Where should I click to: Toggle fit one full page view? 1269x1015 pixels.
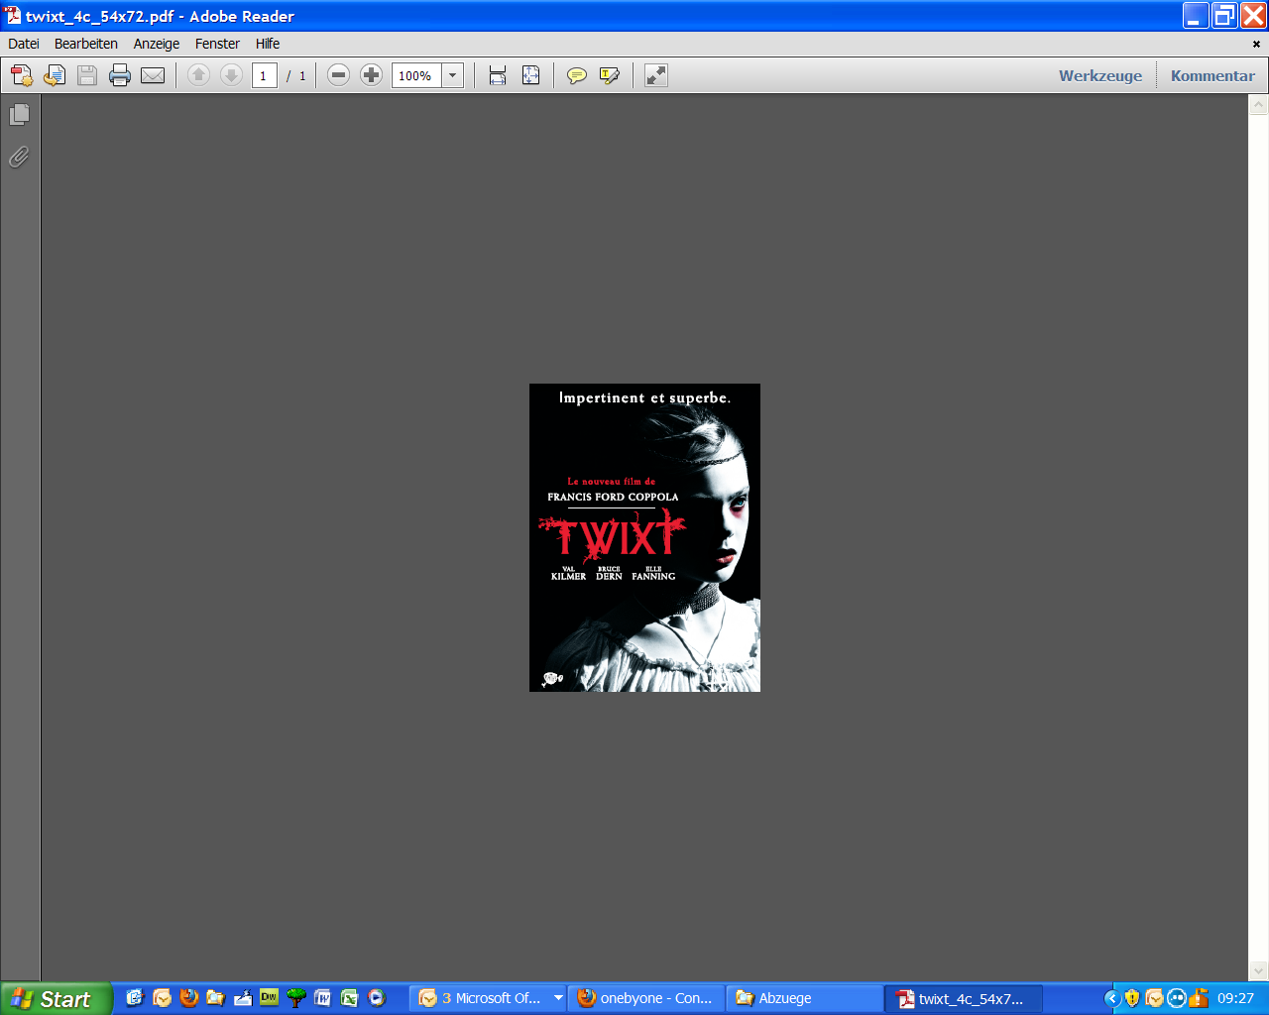(530, 75)
